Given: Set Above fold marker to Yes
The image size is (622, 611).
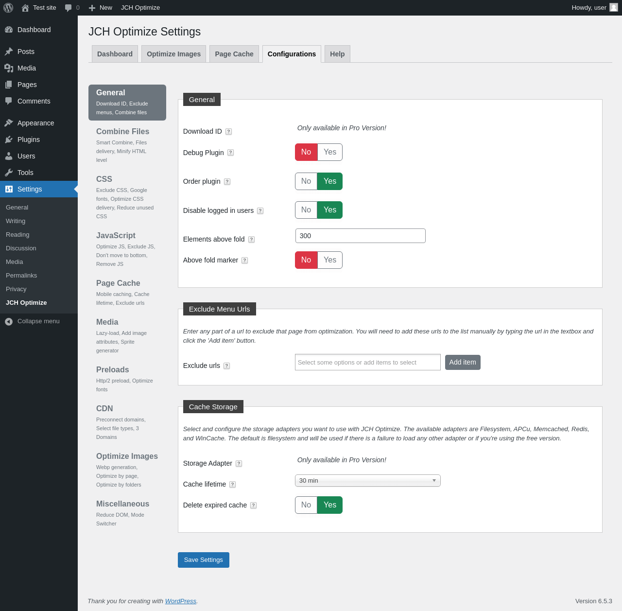Looking at the screenshot, I should (330, 260).
